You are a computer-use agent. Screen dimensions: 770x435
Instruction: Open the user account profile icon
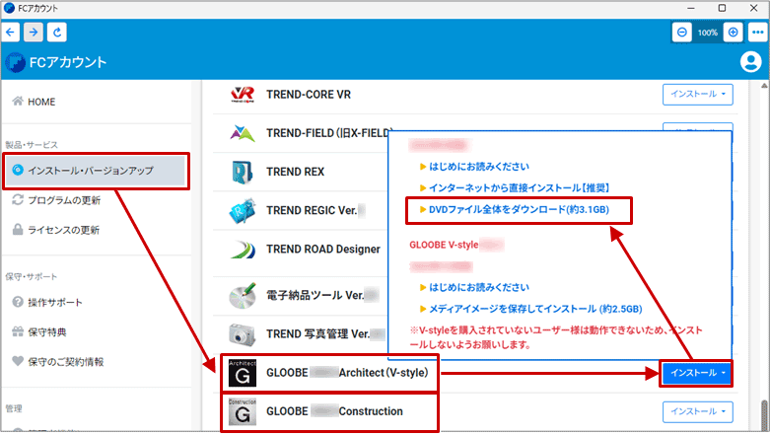tap(750, 62)
